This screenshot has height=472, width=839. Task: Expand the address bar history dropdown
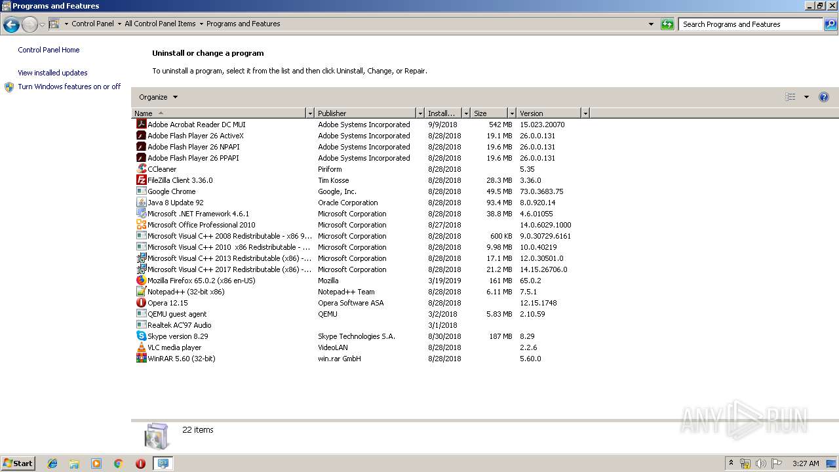(651, 24)
